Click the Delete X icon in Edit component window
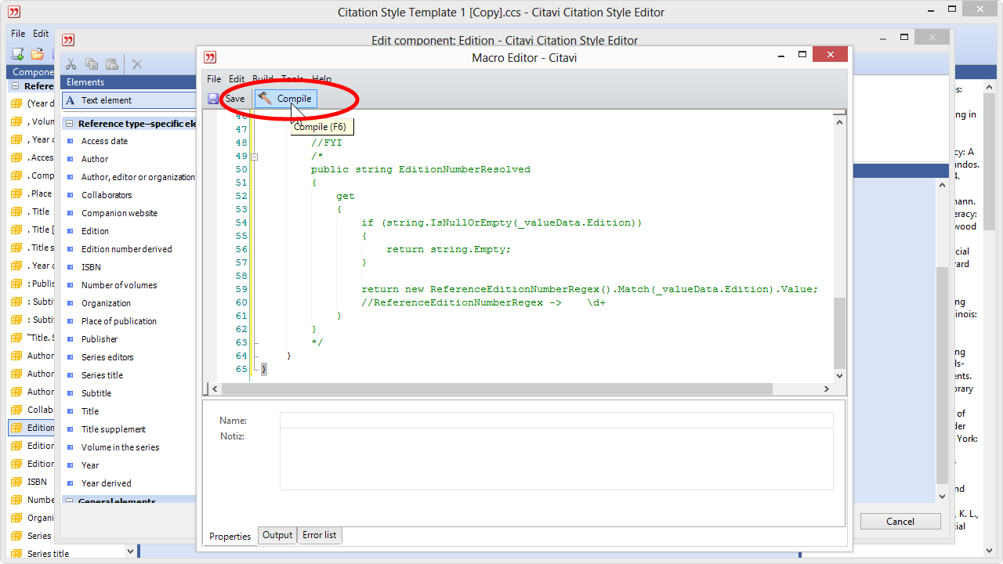The width and height of the screenshot is (1003, 564). point(137,64)
